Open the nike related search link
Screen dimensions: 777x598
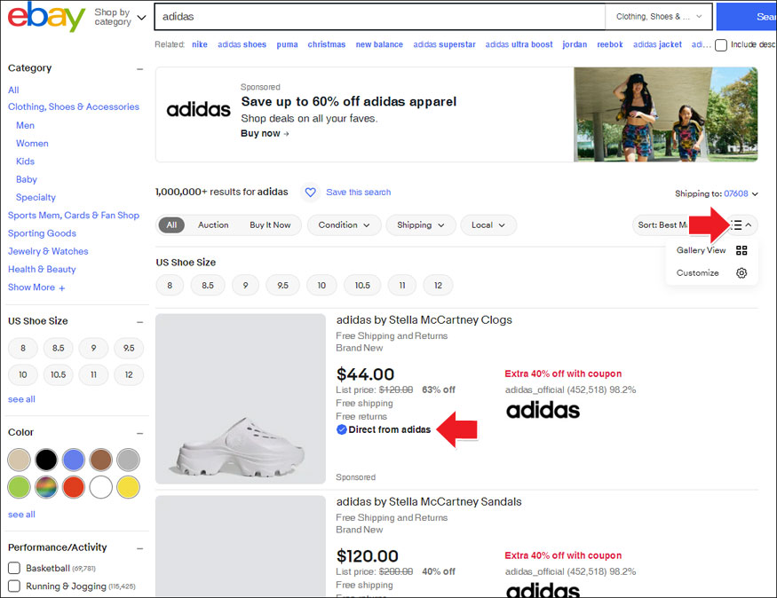(x=200, y=44)
